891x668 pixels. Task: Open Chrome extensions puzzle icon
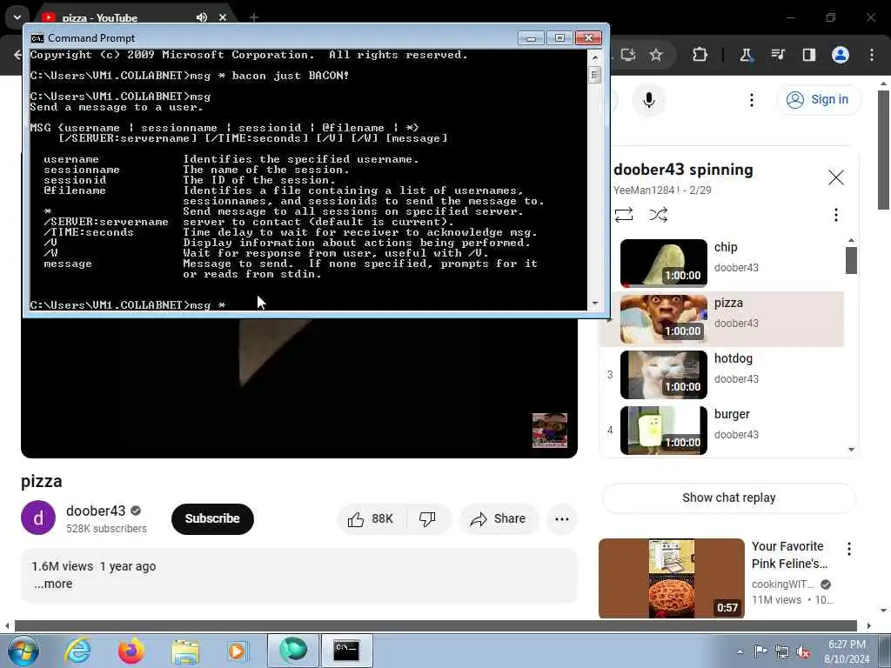[700, 55]
